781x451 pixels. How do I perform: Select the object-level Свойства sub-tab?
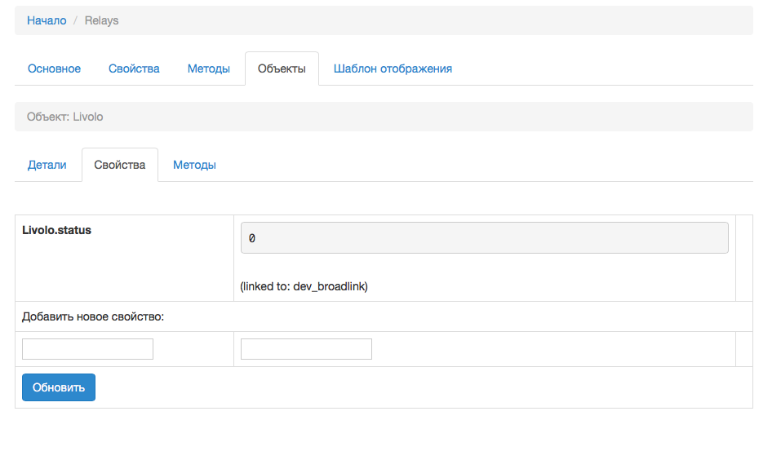[x=120, y=165]
